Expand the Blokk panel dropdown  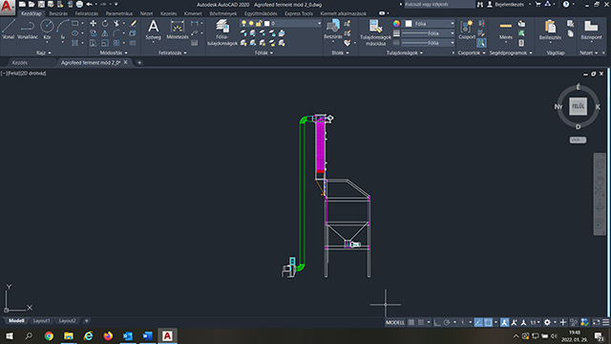tap(340, 53)
